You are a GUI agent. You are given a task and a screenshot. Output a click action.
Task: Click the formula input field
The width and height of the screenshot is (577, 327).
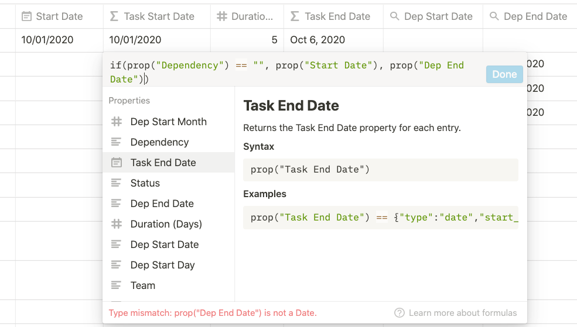tap(293, 72)
